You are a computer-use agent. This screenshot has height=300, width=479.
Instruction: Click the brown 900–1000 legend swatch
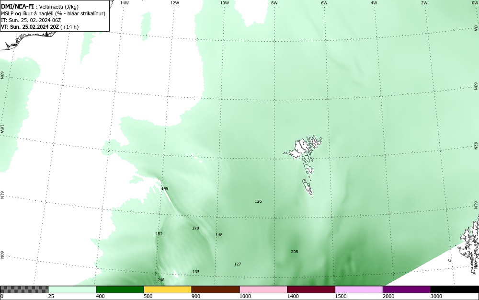click(216, 289)
